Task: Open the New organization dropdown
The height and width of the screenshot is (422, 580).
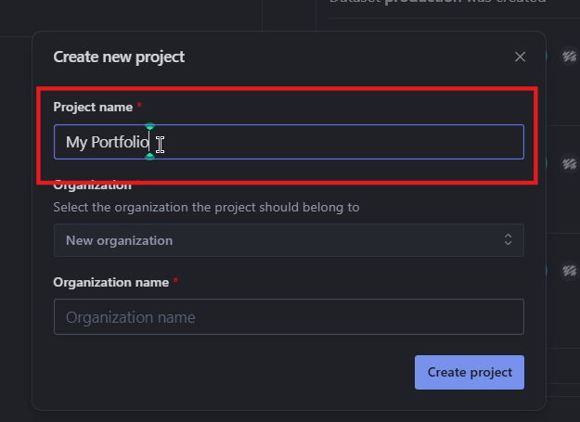Action: [x=289, y=240]
